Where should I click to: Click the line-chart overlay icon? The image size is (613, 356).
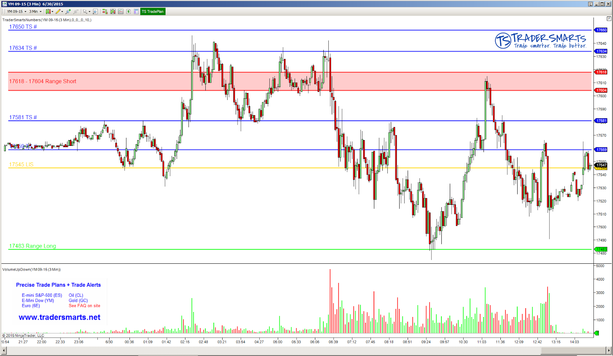click(121, 11)
